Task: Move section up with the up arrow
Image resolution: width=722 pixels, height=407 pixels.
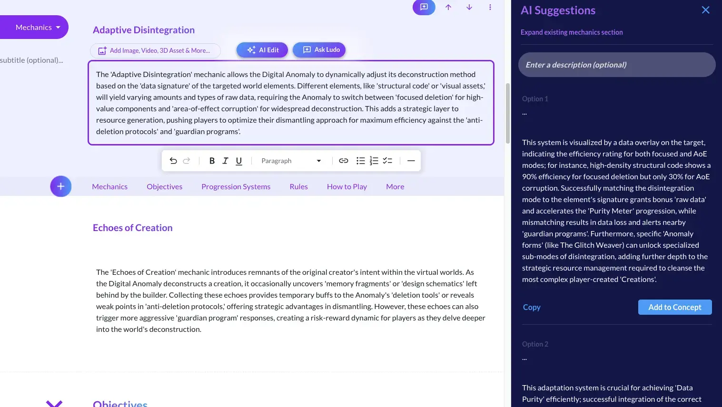Action: (448, 7)
